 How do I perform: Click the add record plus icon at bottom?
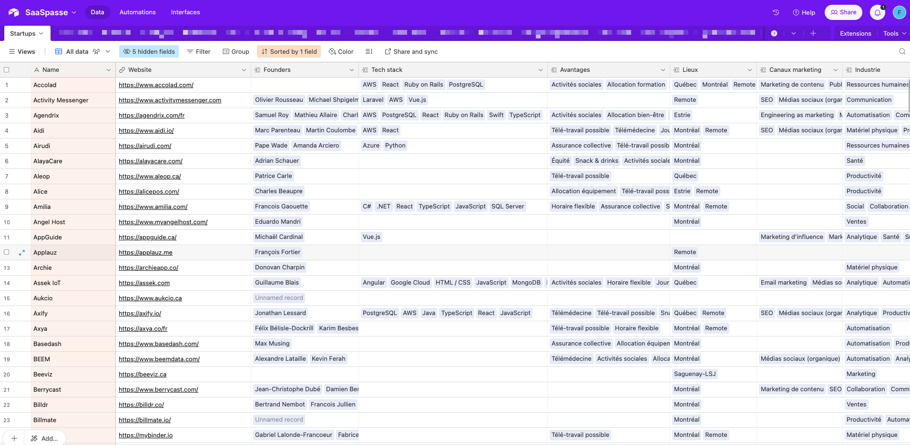pyautogui.click(x=14, y=438)
